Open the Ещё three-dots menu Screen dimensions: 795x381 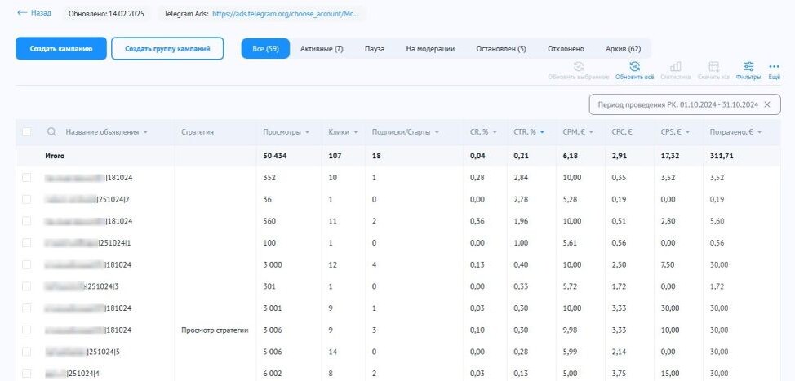[x=774, y=66]
